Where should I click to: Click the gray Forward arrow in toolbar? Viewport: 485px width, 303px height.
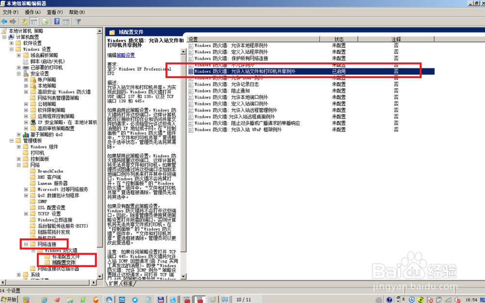(x=13, y=22)
